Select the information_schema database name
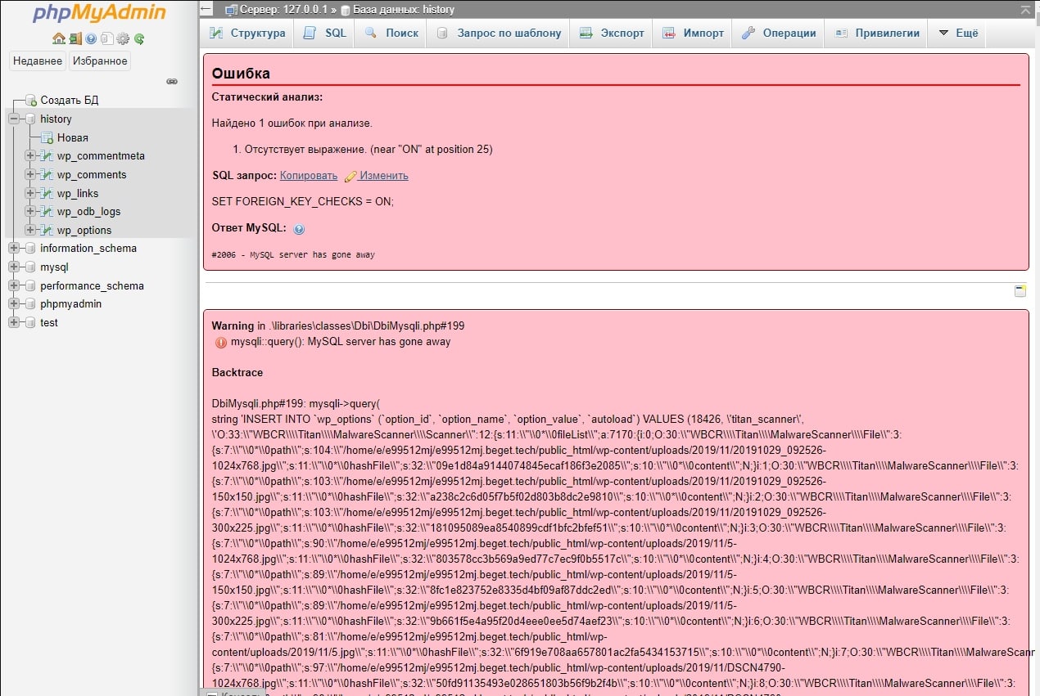This screenshot has height=696, width=1040. click(x=88, y=248)
